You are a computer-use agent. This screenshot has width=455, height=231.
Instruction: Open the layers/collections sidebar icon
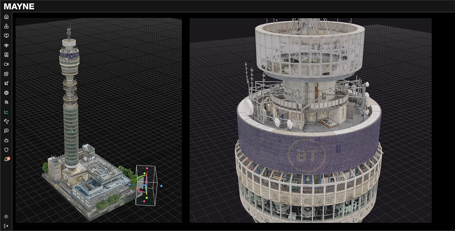[x=6, y=74]
